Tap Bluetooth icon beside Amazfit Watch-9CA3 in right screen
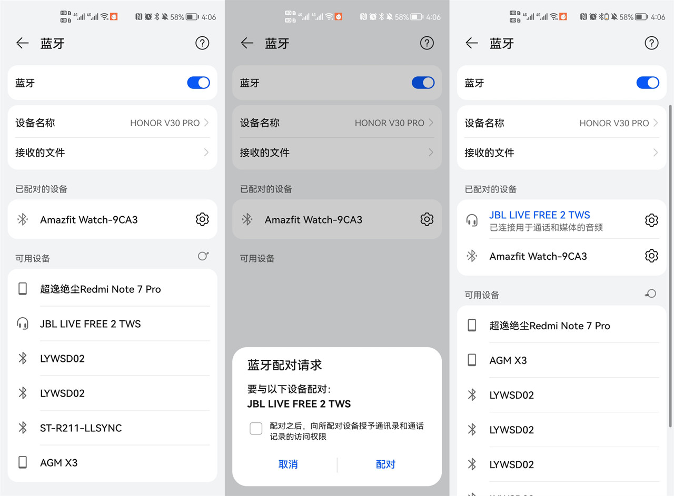The height and width of the screenshot is (496, 674). (472, 256)
